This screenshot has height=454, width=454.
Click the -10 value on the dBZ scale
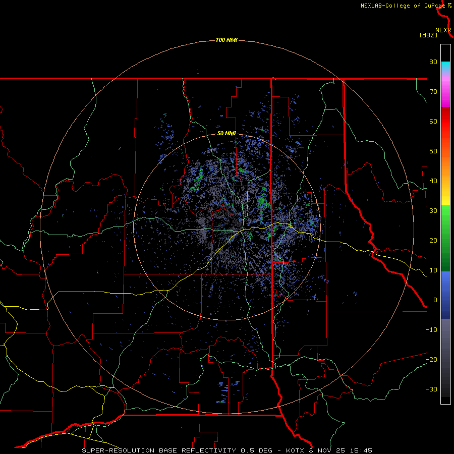click(x=431, y=330)
